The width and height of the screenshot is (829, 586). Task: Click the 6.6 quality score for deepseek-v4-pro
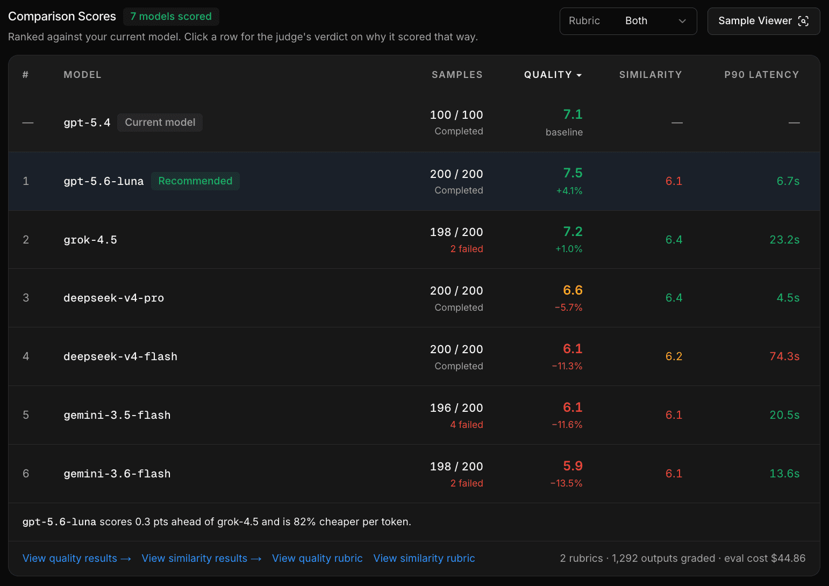(x=573, y=290)
